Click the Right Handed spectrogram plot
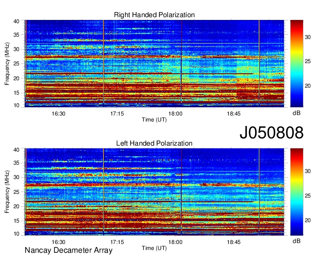Image resolution: width=316 pixels, height=256 pixels. point(154,64)
